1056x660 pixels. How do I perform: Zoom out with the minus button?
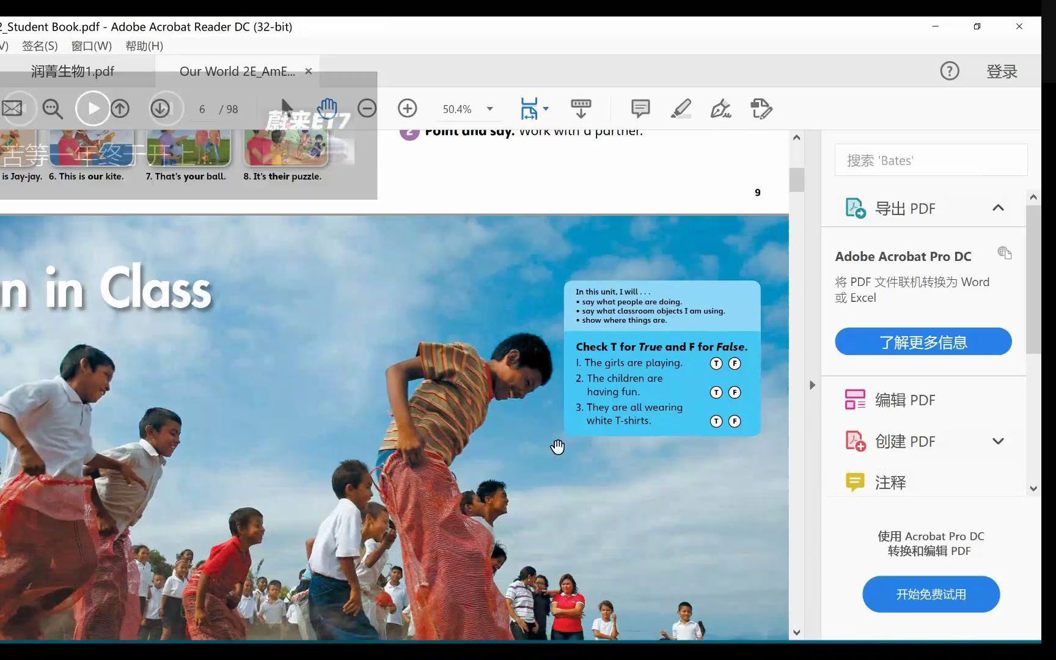point(367,109)
